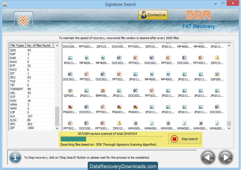Select the TGZ file type row
The width and height of the screenshot is (241, 170).
(x=32, y=81)
